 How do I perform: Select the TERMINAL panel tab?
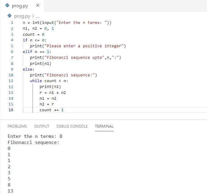pos(104,126)
